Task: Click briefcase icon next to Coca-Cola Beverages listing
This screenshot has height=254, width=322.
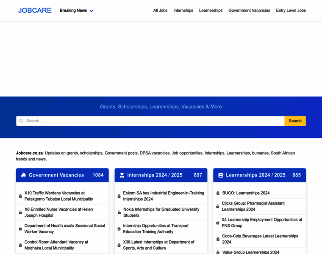Action: tap(218, 239)
